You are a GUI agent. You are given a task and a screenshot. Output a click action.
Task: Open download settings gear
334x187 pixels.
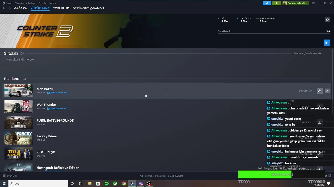(x=327, y=19)
